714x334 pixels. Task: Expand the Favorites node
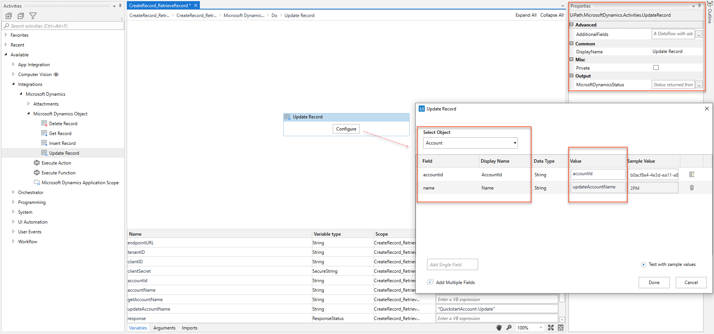[6, 35]
